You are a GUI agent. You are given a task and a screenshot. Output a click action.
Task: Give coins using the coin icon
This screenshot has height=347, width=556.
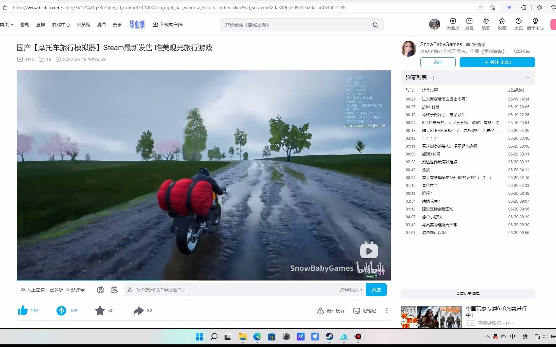coord(61,310)
